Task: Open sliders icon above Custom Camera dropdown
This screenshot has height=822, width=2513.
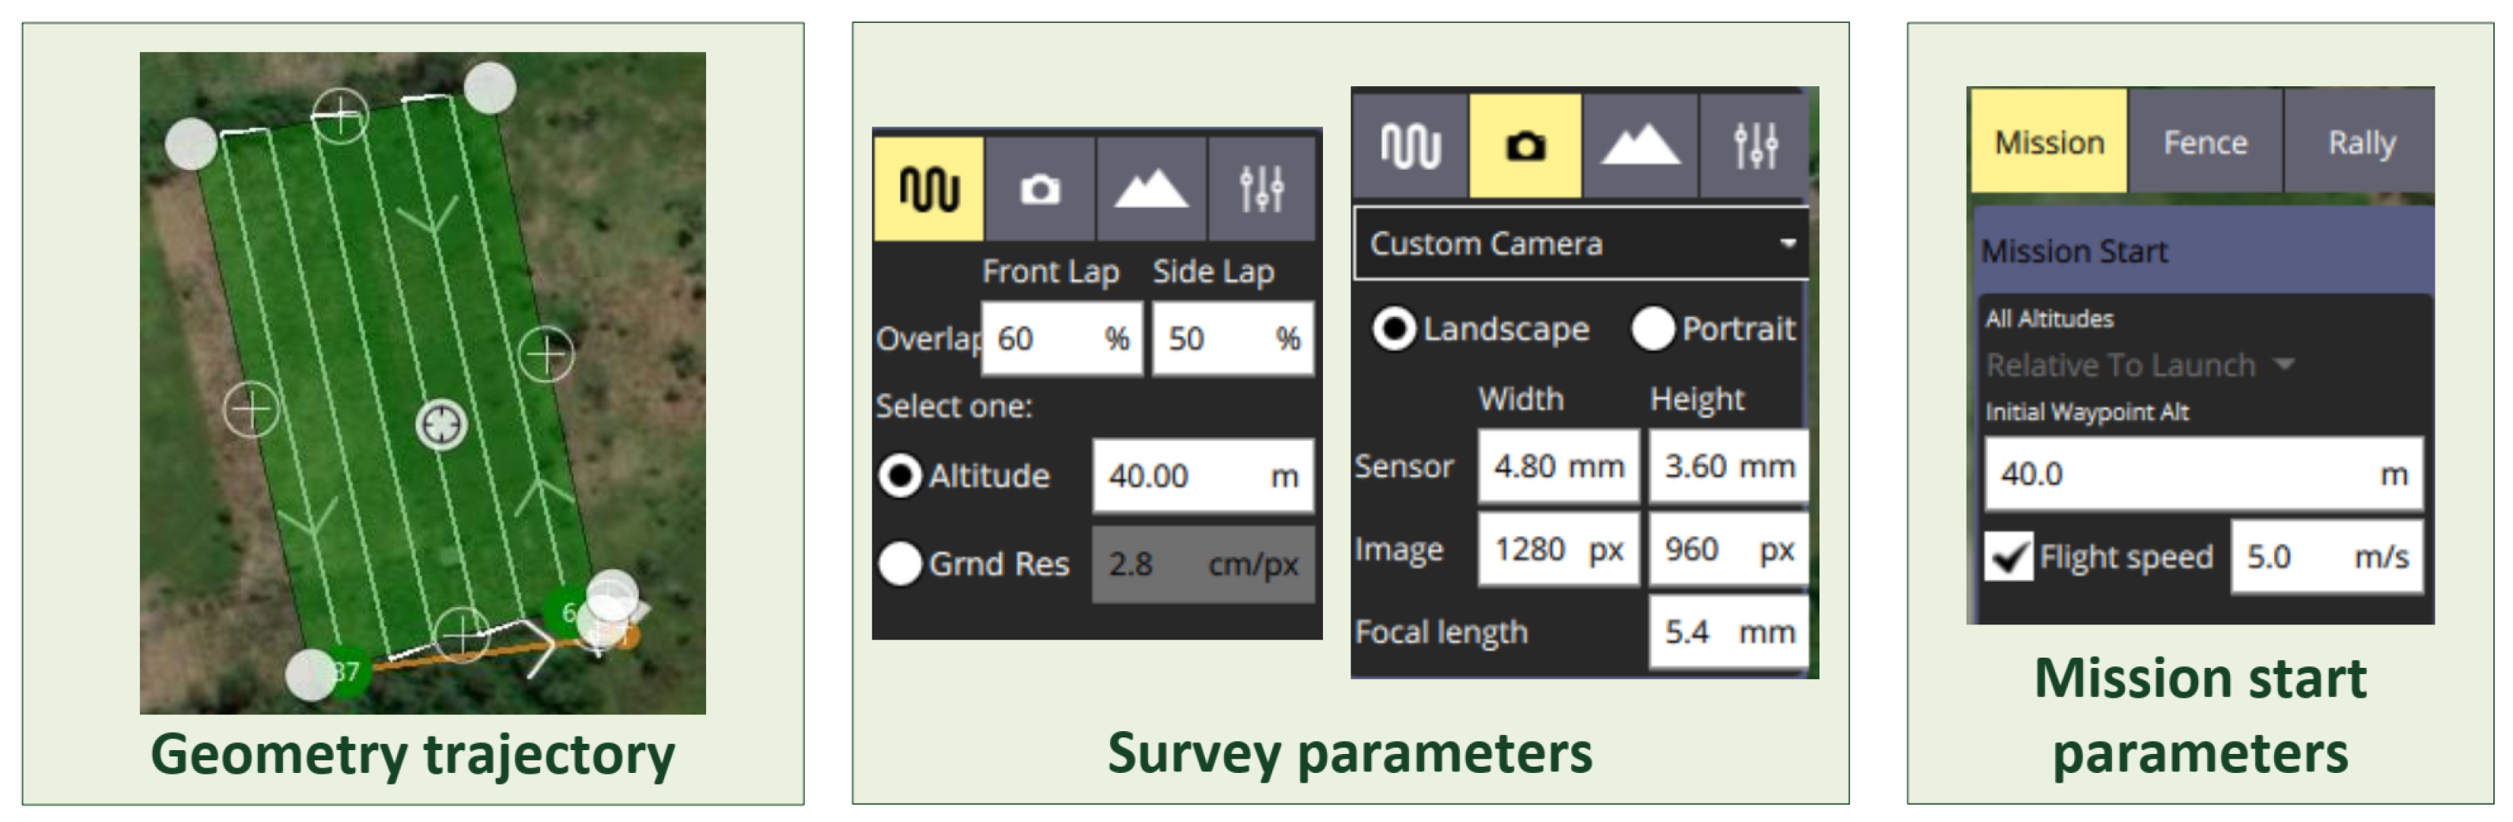Action: [x=1755, y=146]
